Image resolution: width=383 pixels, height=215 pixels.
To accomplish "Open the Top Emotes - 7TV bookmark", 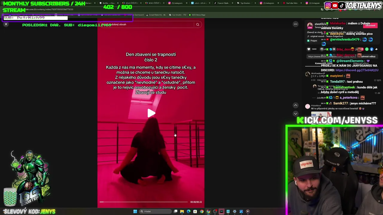I will [x=178, y=15].
